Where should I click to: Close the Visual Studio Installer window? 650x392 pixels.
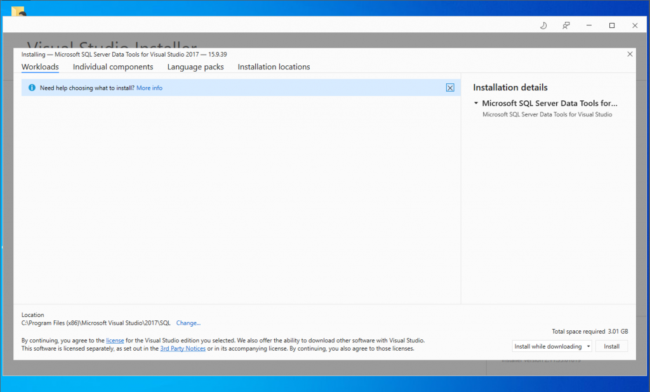point(635,25)
